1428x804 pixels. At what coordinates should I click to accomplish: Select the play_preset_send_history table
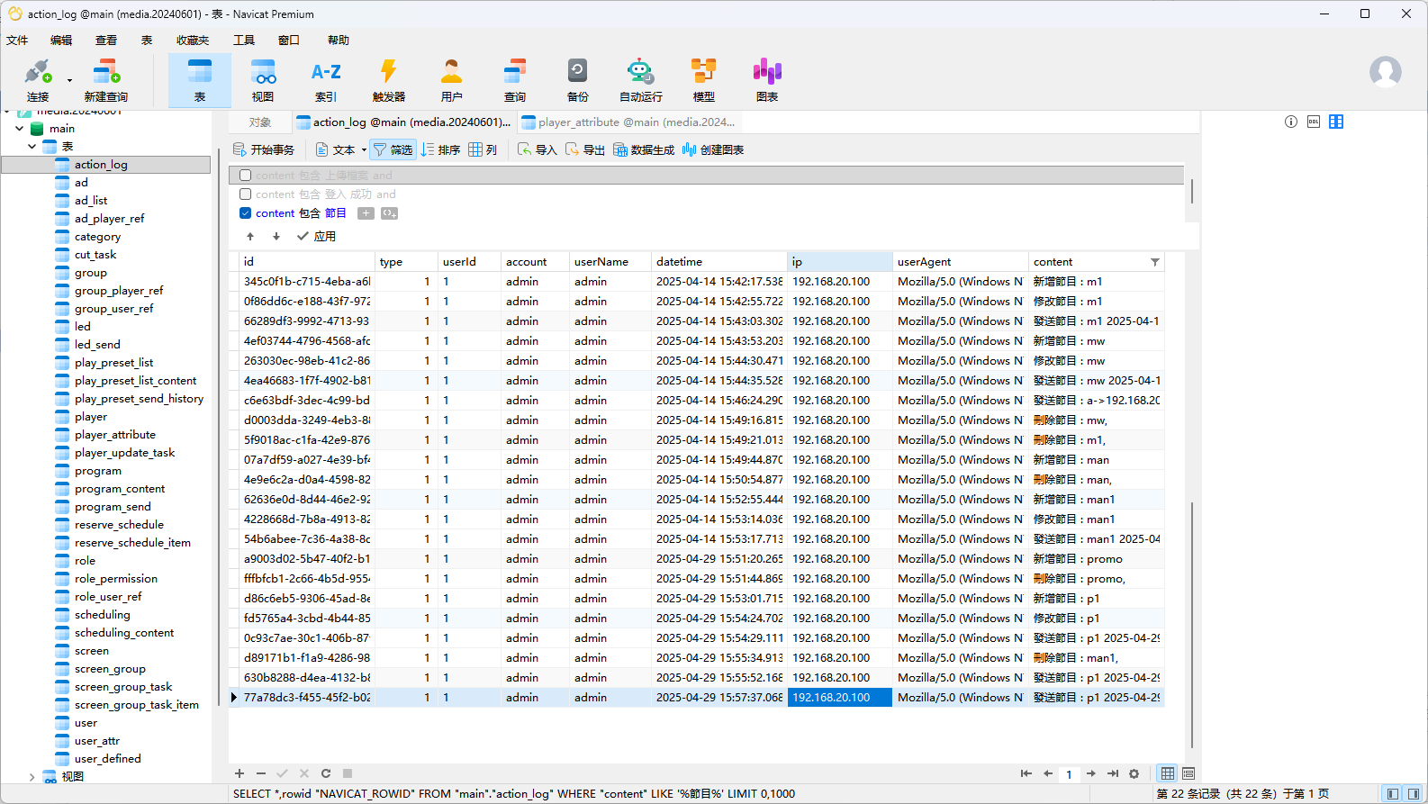pyautogui.click(x=139, y=399)
